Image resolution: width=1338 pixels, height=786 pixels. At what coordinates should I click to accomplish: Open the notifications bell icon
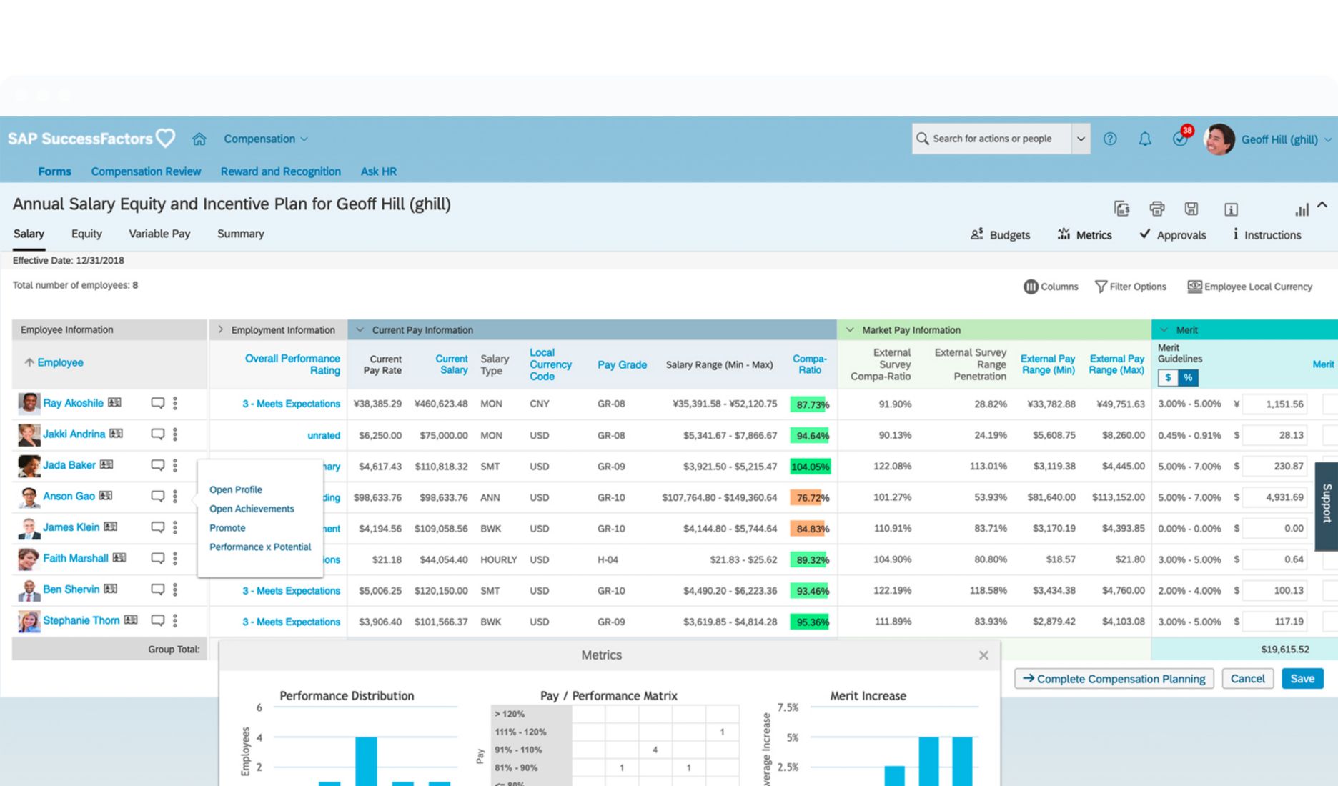point(1144,139)
